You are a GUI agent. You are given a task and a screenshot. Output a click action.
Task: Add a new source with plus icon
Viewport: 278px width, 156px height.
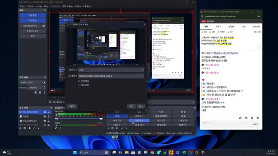(20, 128)
